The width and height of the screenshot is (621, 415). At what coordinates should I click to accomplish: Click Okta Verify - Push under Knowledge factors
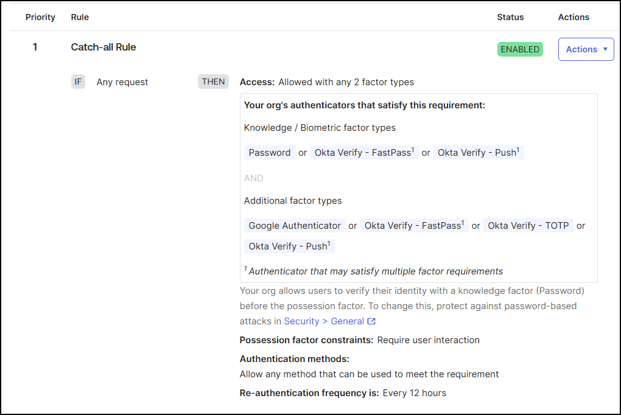pyautogui.click(x=478, y=153)
